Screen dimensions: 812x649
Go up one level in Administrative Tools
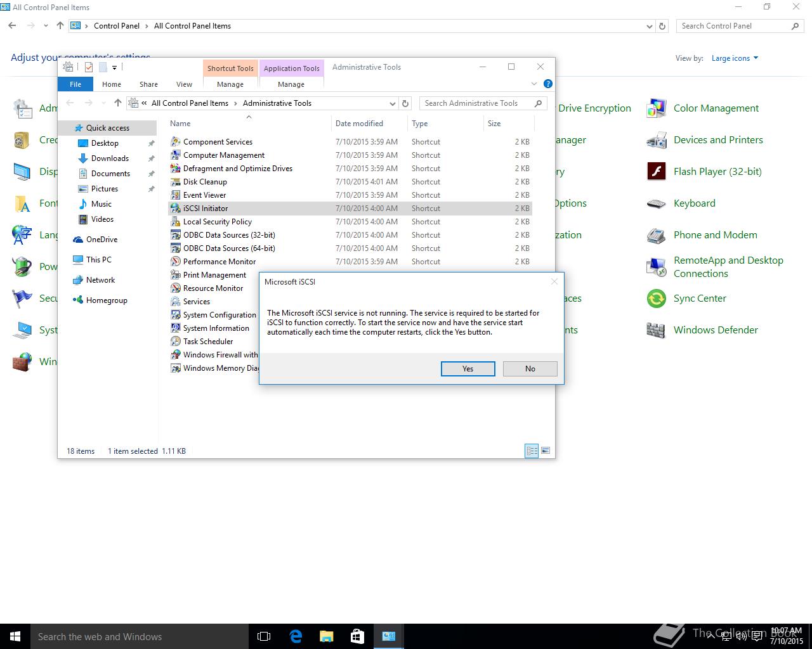[x=117, y=103]
